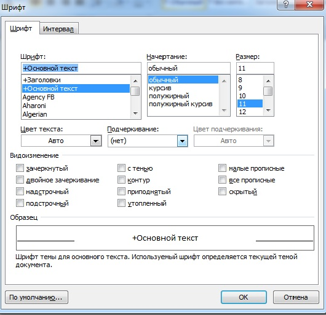Enable все прописные checkbox
Screen dimensions: 326x315
(222, 179)
